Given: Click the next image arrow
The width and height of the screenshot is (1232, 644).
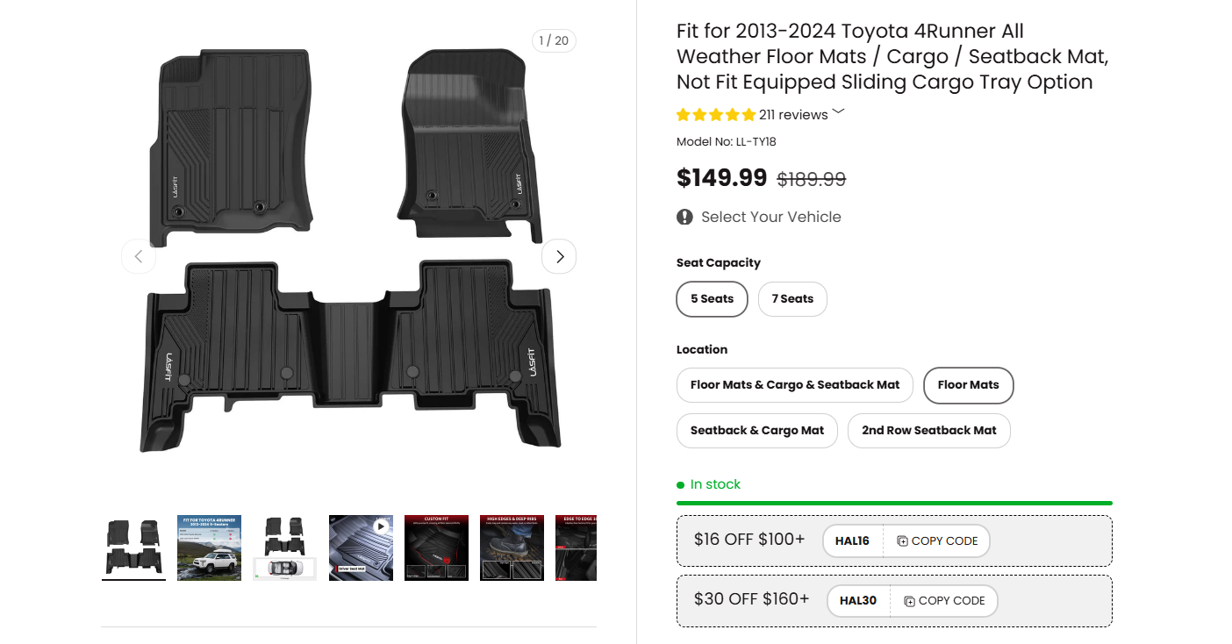Looking at the screenshot, I should [559, 255].
